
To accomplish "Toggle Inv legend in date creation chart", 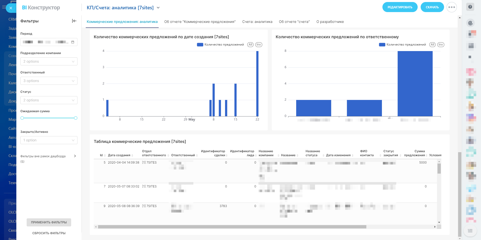I will 258,45.
